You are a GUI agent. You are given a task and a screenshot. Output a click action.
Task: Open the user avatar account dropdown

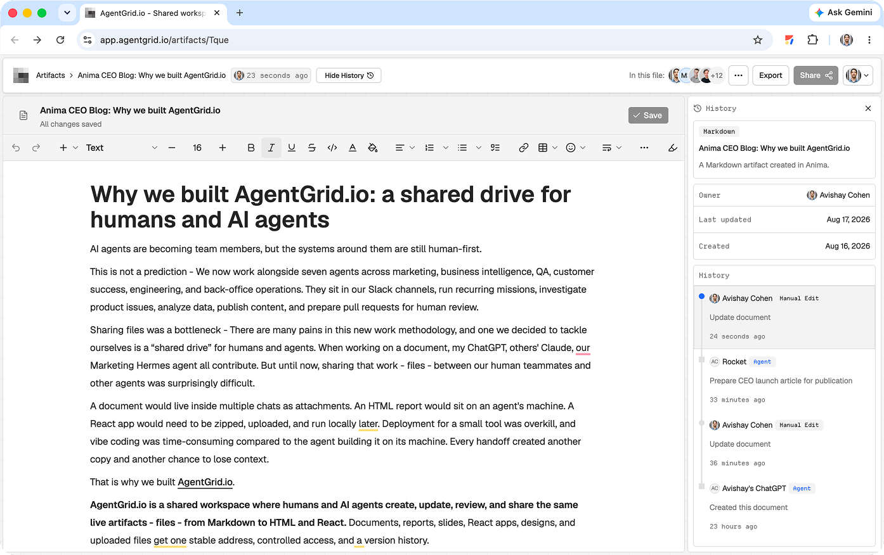click(858, 75)
